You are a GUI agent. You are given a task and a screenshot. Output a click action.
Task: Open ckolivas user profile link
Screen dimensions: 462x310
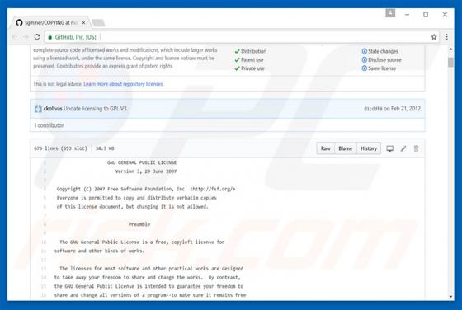tap(53, 109)
